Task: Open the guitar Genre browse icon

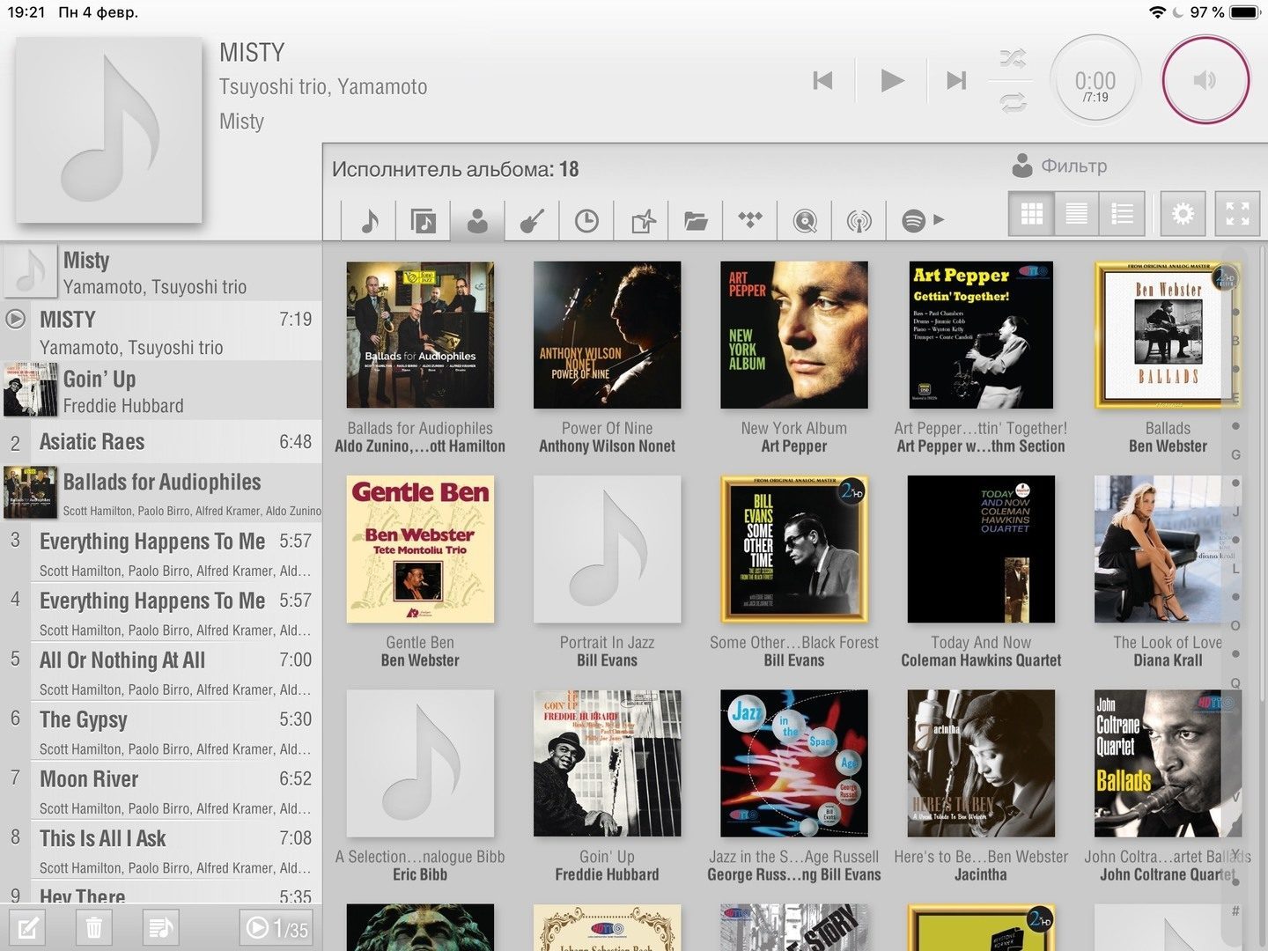Action: coord(532,220)
